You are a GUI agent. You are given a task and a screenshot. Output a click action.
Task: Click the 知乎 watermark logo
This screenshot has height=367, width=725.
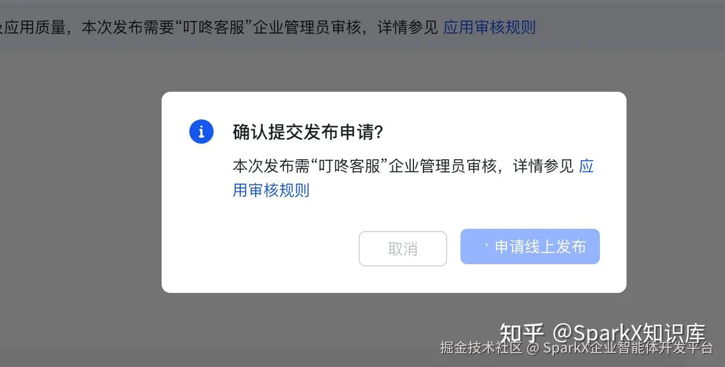(x=522, y=334)
